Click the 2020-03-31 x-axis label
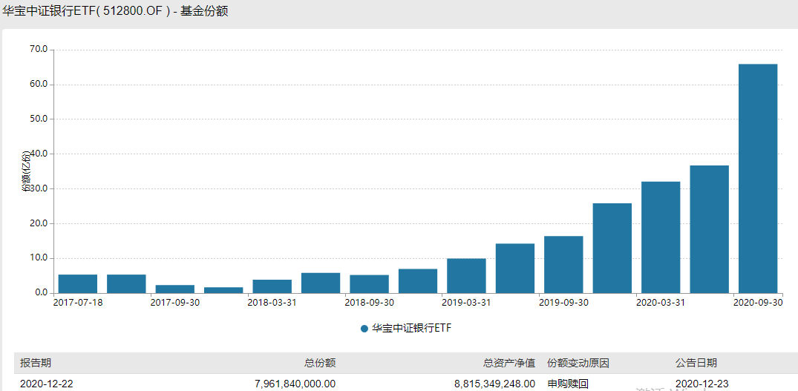Screen dimensions: 798x391 661,302
